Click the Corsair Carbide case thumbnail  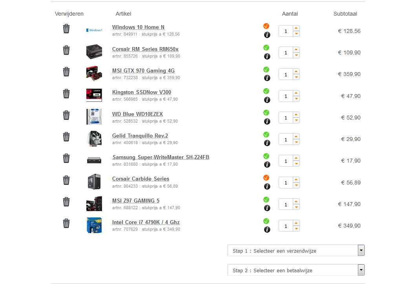94,182
